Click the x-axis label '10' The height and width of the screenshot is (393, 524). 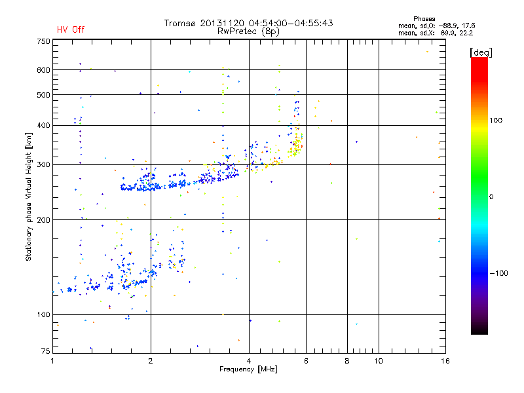click(x=379, y=361)
